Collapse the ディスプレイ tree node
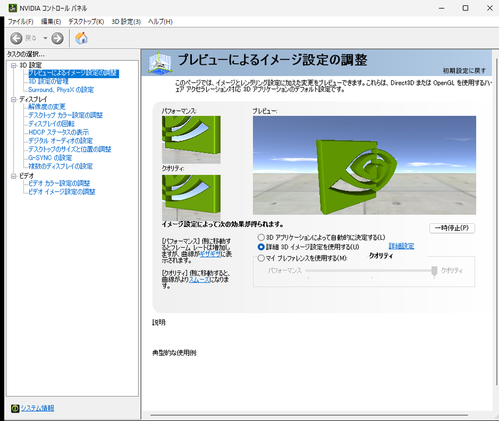The width and height of the screenshot is (499, 421). coord(14,99)
